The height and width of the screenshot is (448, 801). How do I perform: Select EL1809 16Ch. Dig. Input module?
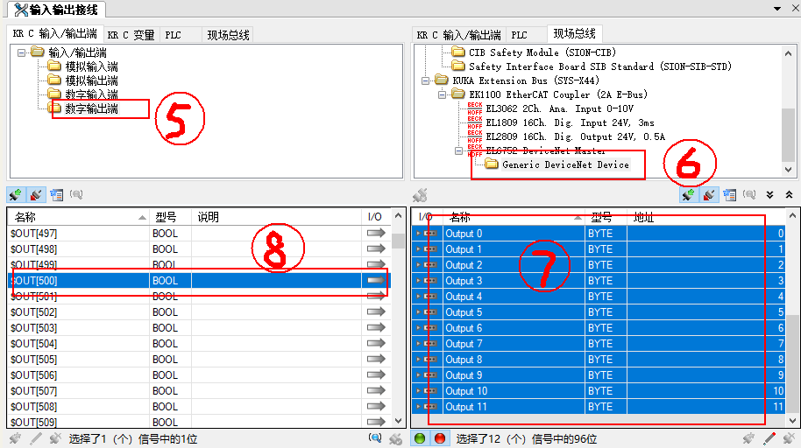click(x=570, y=123)
